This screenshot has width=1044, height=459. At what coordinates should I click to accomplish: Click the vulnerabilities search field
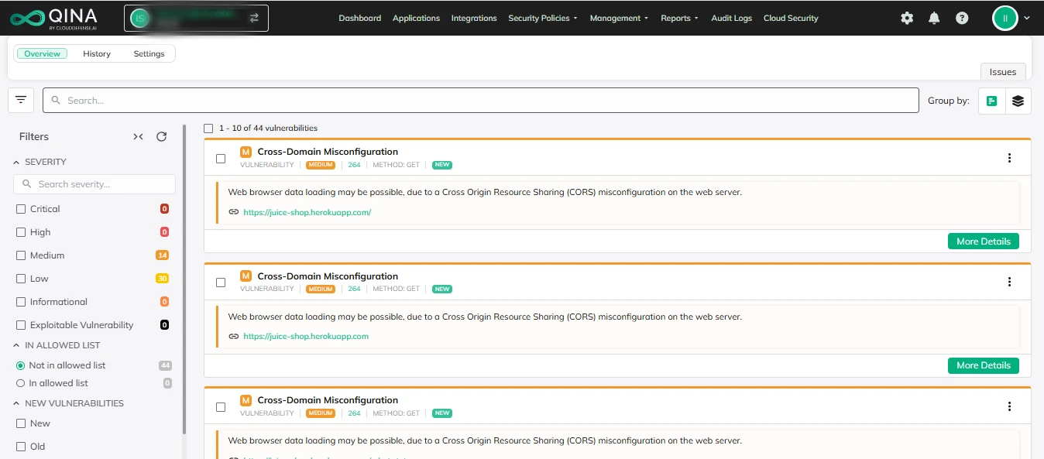(480, 101)
